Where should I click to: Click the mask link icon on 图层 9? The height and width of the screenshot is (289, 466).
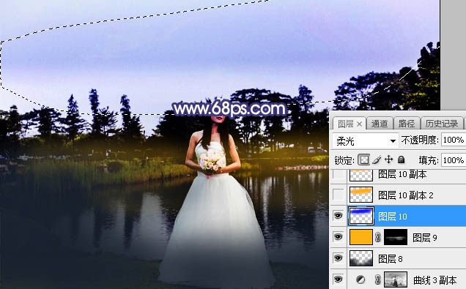pyautogui.click(x=378, y=237)
